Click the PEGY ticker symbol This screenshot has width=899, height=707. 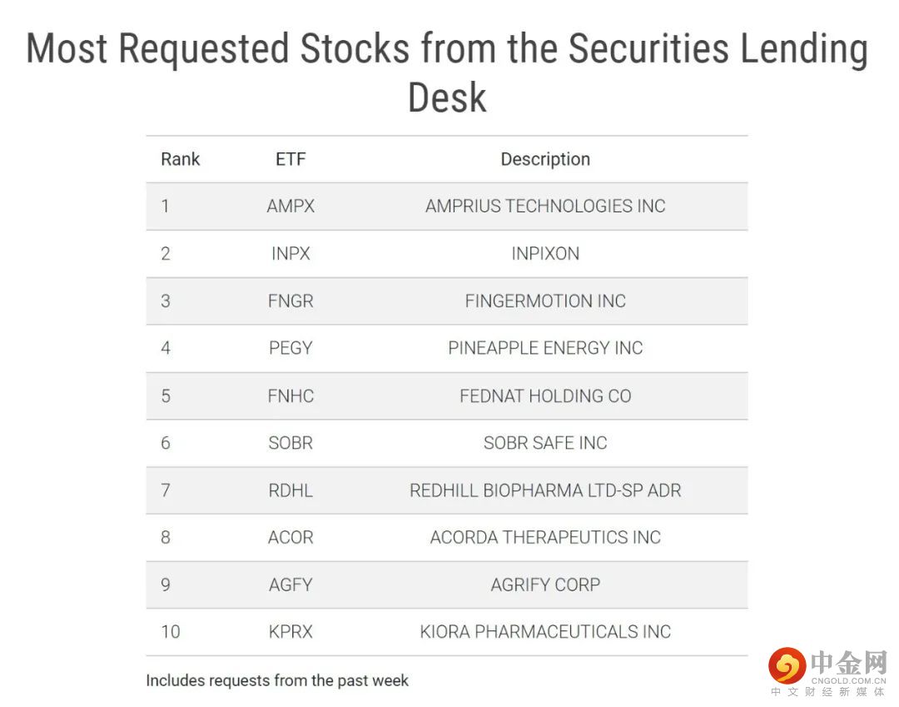[291, 348]
